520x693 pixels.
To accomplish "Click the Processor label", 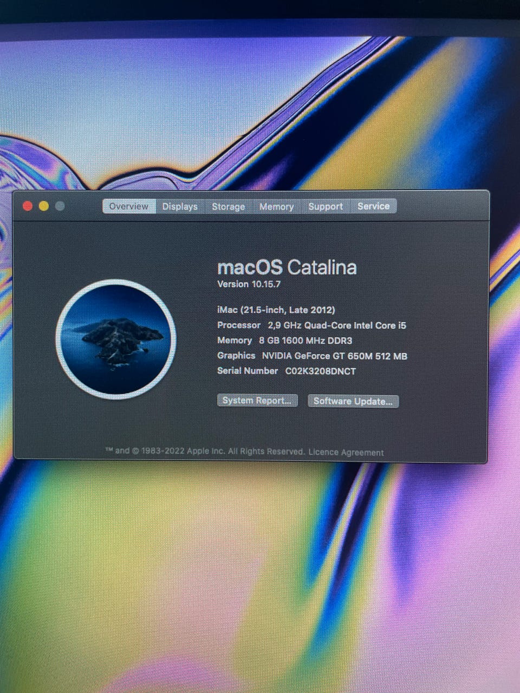I will pyautogui.click(x=239, y=325).
